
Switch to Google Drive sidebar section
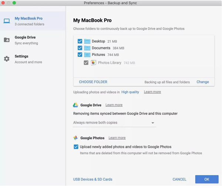[33, 40]
